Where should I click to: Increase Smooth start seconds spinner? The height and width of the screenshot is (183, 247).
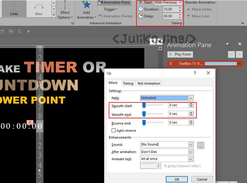click(191, 104)
